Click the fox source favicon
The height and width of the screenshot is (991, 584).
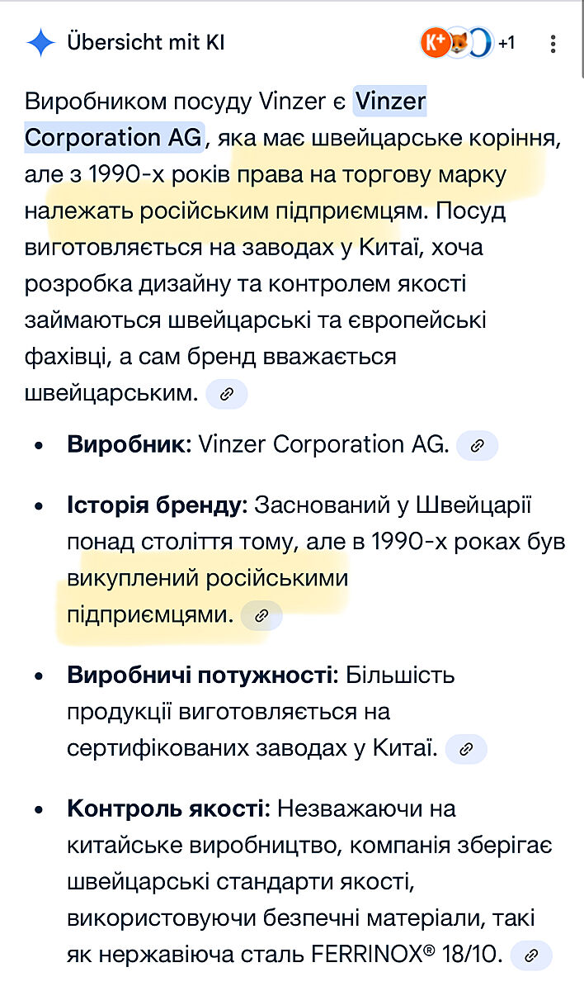coord(458,43)
